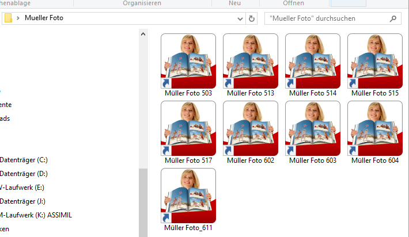This screenshot has width=409, height=237.
Task: Open the address bar history dropdown arrow
Action: coord(240,19)
